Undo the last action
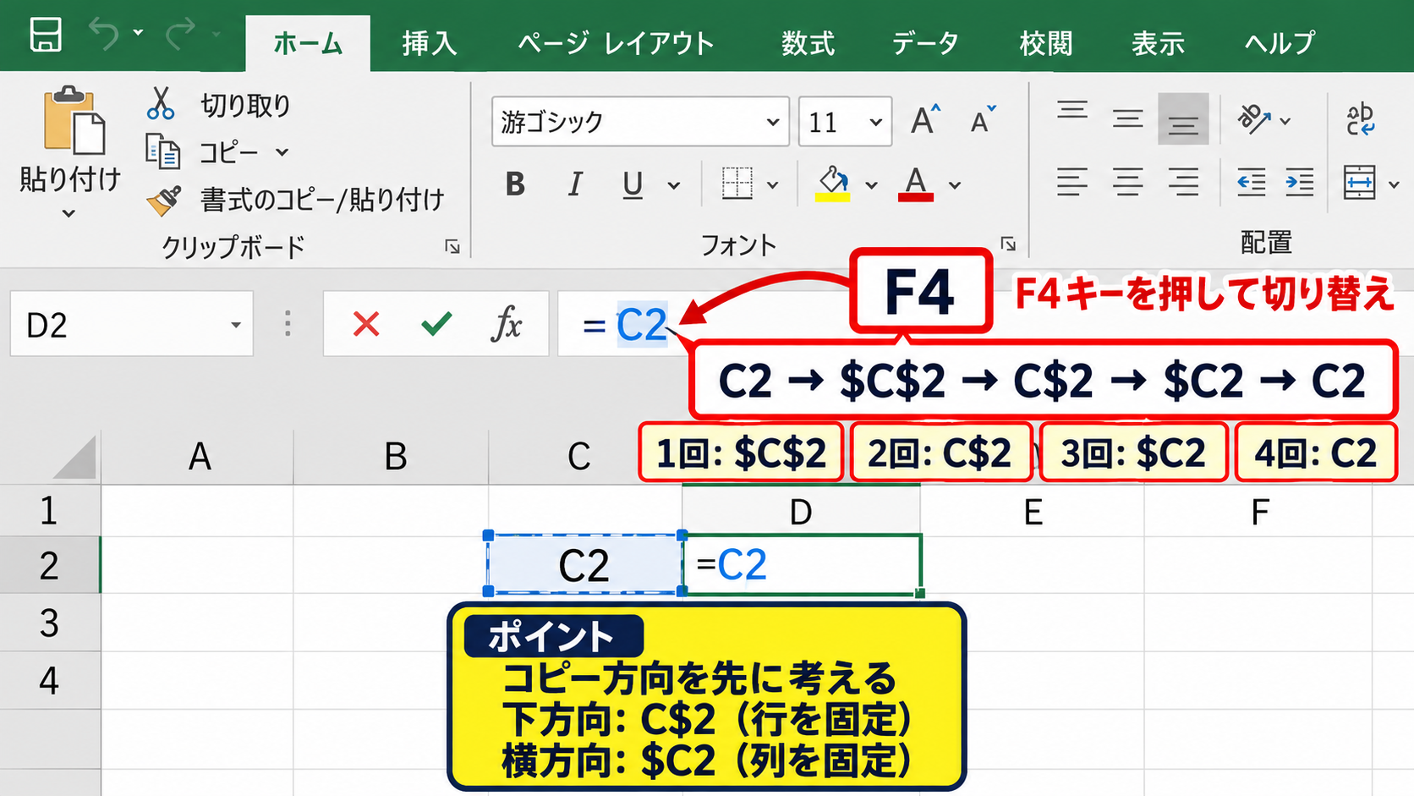The image size is (1414, 796). 105,35
